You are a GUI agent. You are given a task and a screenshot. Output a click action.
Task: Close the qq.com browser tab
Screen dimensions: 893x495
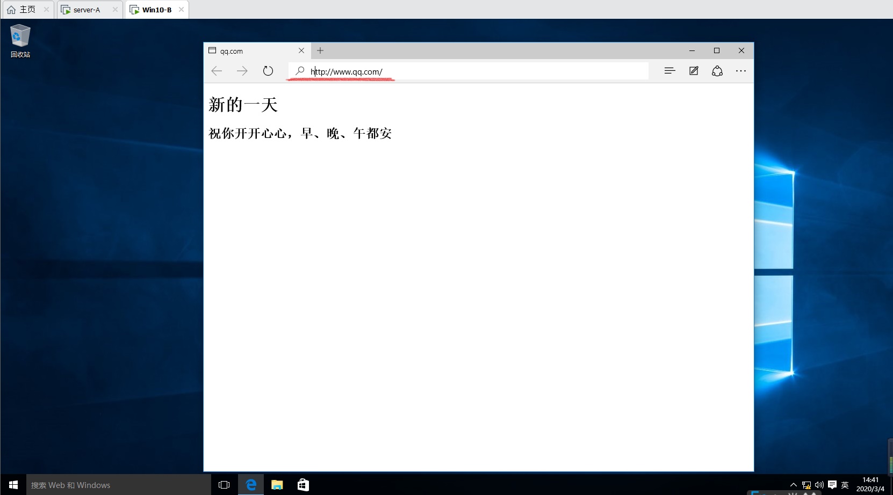coord(301,50)
